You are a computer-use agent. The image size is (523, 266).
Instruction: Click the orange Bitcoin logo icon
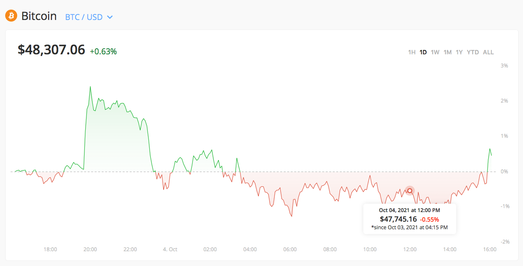pyautogui.click(x=11, y=16)
